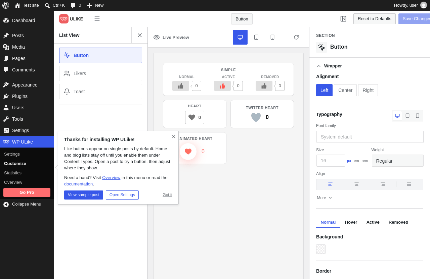The image size is (430, 279).
Task: Click the WordPress logo in admin bar
Action: point(6,5)
